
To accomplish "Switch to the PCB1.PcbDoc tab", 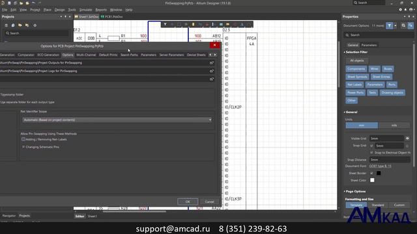I will tap(112, 17).
